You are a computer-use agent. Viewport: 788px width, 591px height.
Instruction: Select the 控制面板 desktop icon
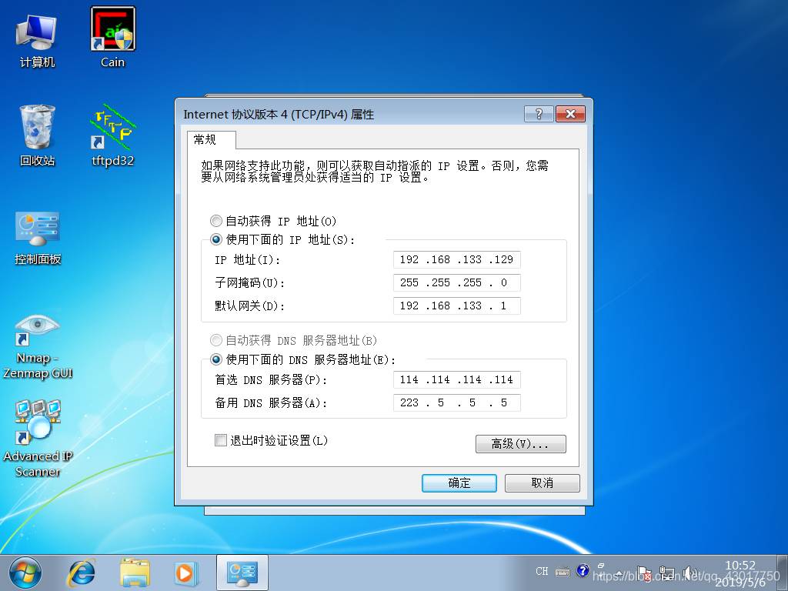(x=38, y=239)
